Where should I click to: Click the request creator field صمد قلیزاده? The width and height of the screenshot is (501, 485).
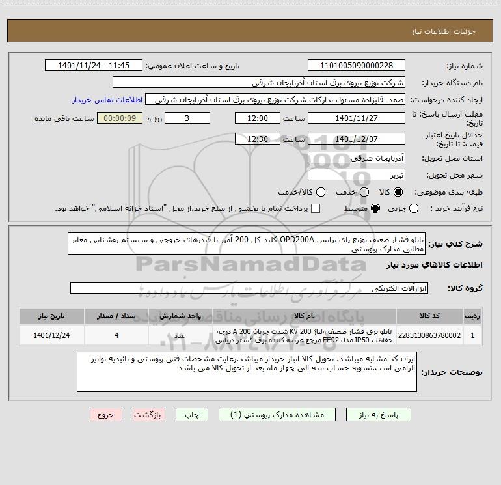pyautogui.click(x=275, y=100)
